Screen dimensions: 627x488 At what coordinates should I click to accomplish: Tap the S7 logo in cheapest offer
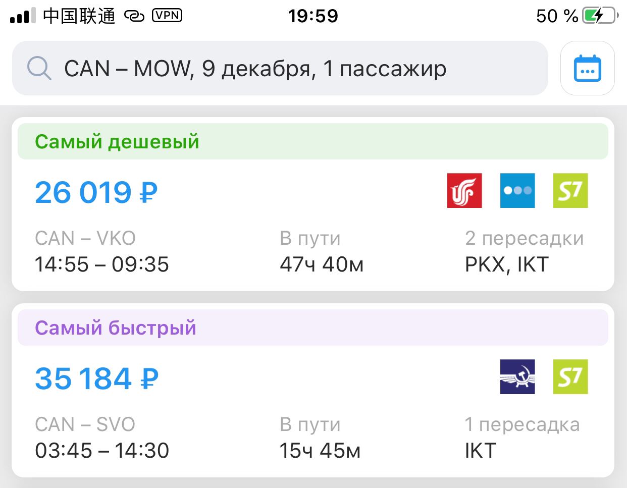(570, 191)
